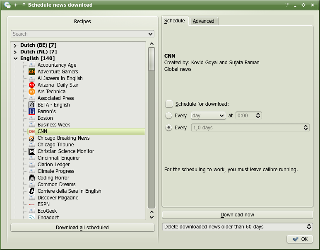The width and height of the screenshot is (320, 250).
Task: Select the Coding Horror recipe text
Action: click(x=53, y=178)
